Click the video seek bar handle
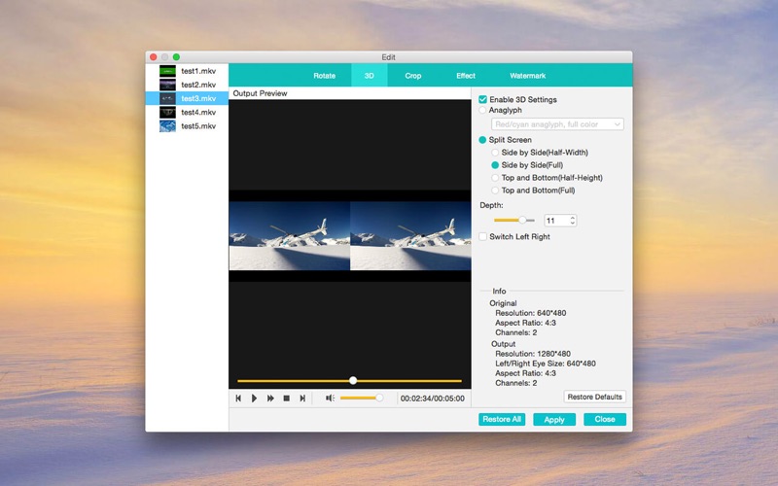The height and width of the screenshot is (486, 778). [x=353, y=380]
